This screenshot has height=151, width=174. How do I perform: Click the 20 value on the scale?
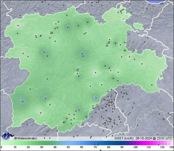[x=28, y=147]
